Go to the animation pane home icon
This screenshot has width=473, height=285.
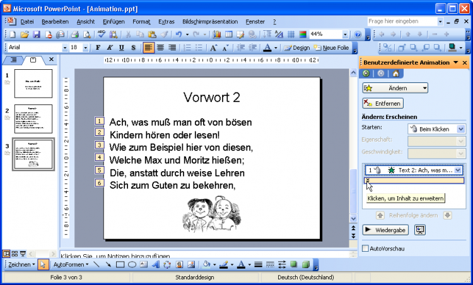coord(395,74)
